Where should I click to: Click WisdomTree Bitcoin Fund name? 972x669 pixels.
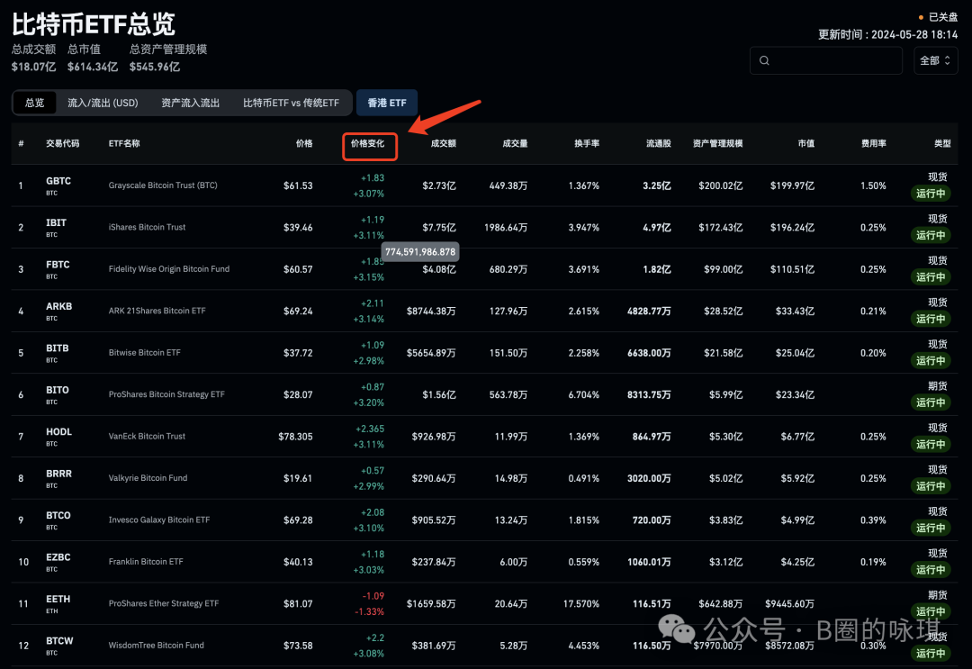(157, 646)
